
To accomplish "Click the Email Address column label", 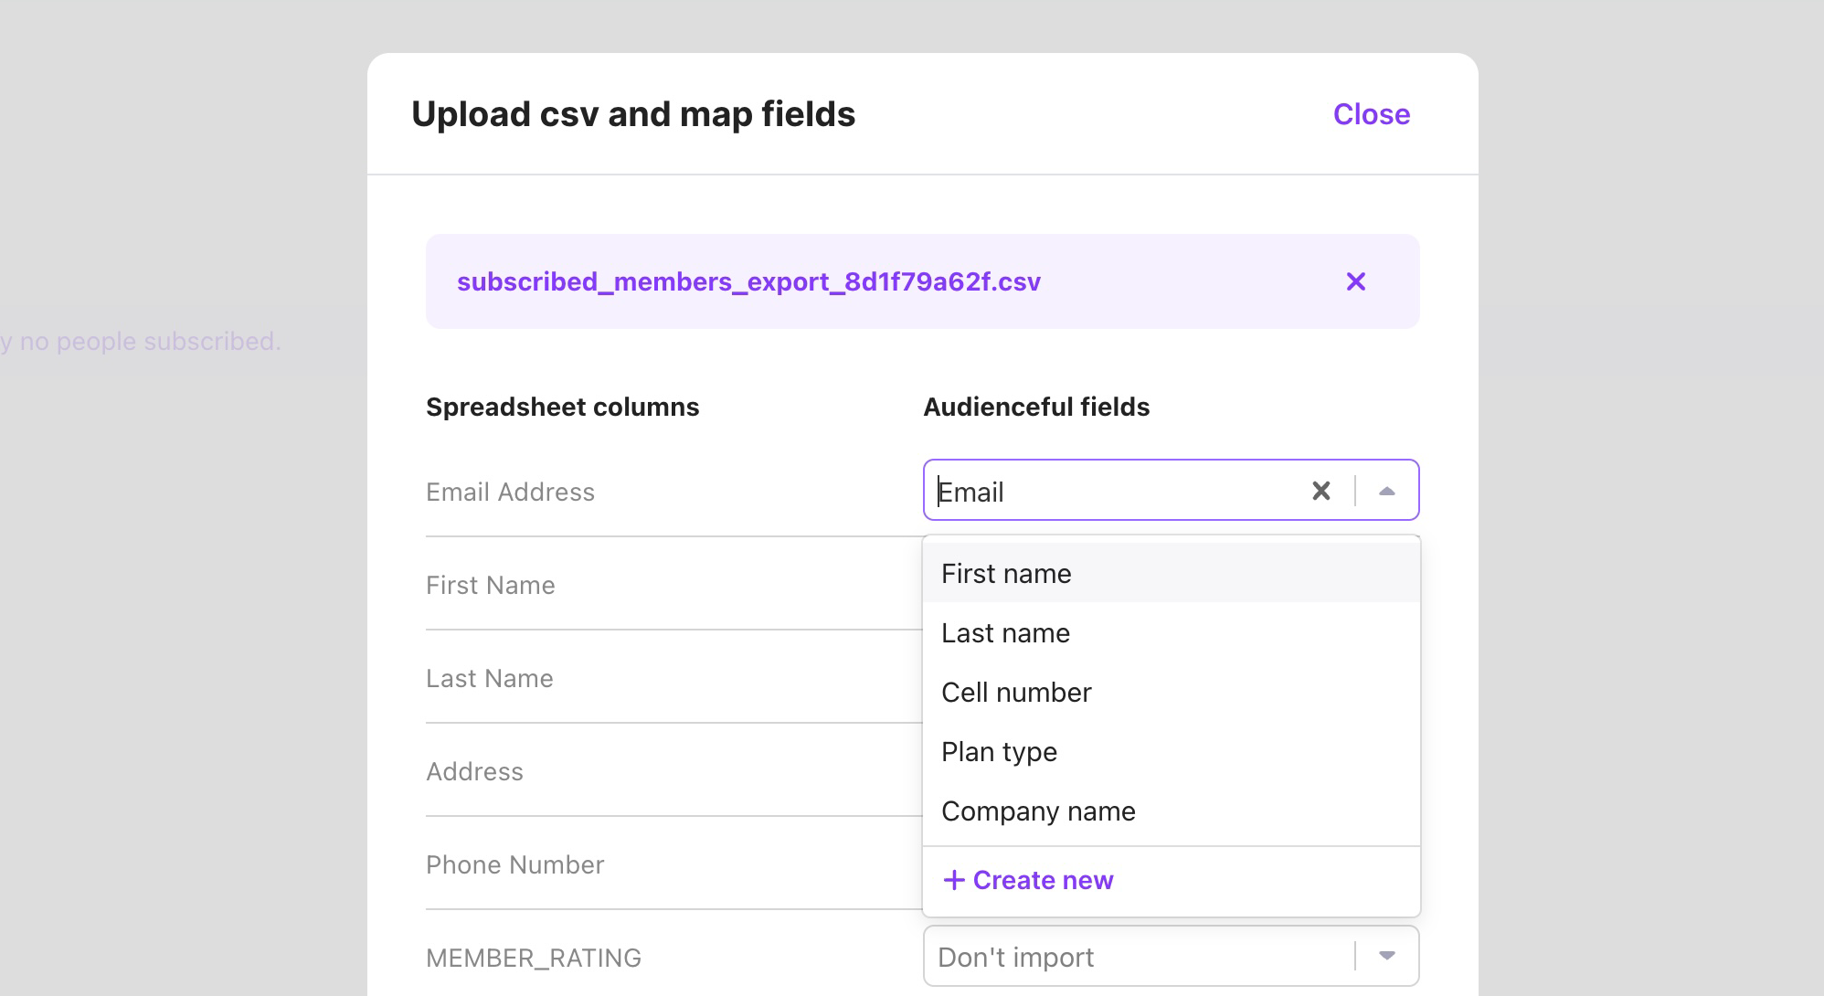I will point(510,492).
